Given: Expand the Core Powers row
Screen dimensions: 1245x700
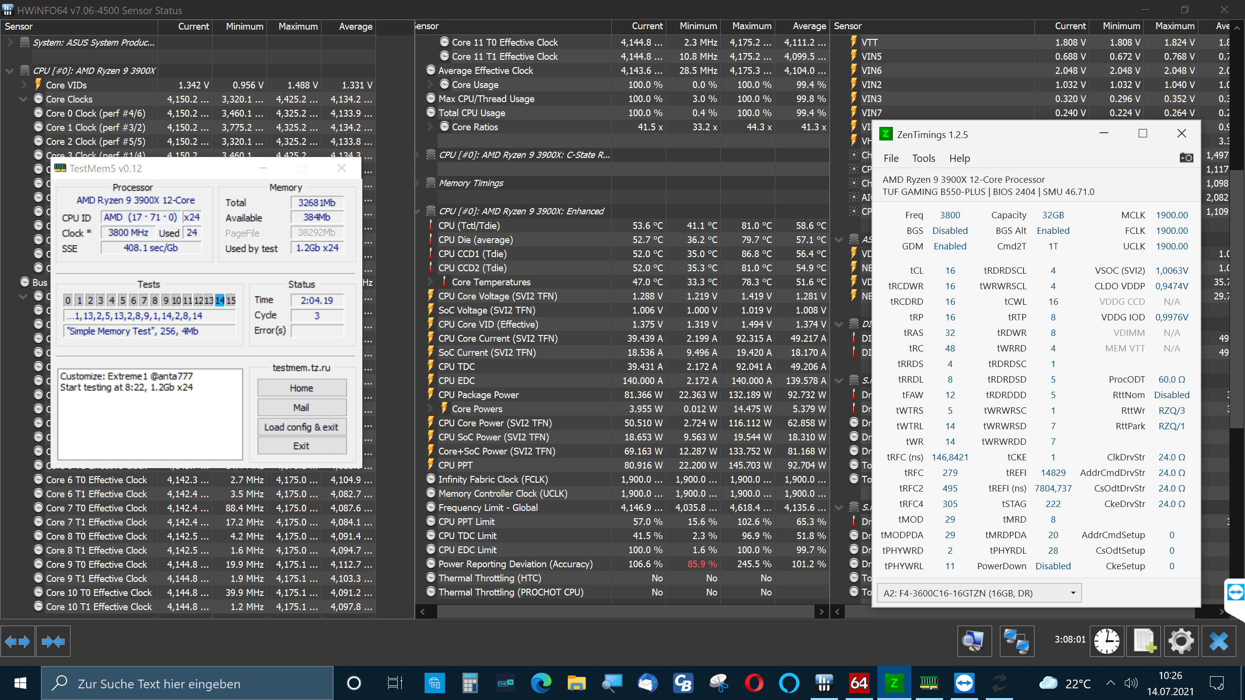Looking at the screenshot, I should tap(430, 409).
